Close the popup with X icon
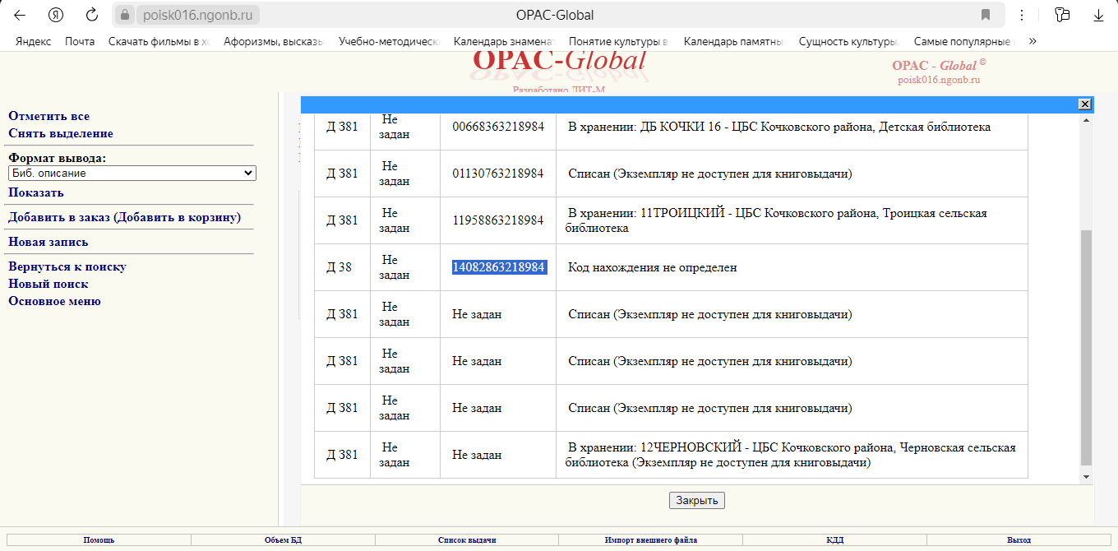 coord(1084,104)
